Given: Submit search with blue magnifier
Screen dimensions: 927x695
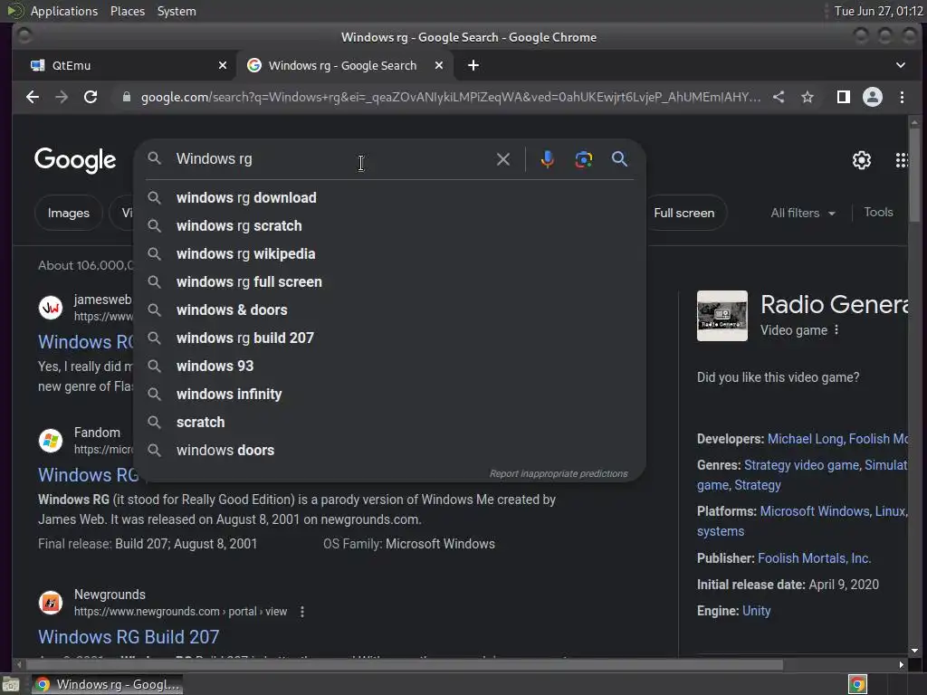Looking at the screenshot, I should tap(619, 159).
